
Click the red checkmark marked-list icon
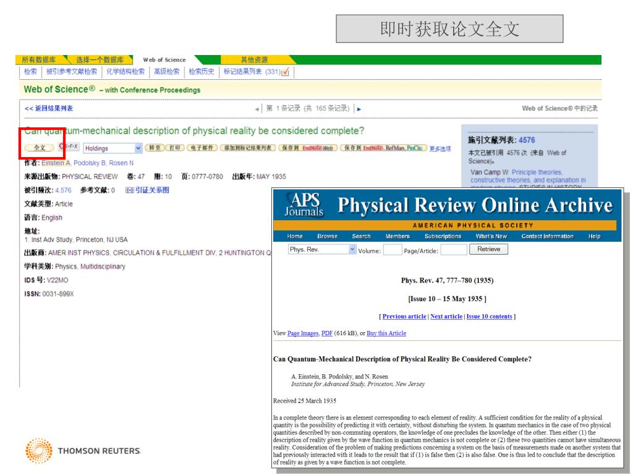coord(286,72)
